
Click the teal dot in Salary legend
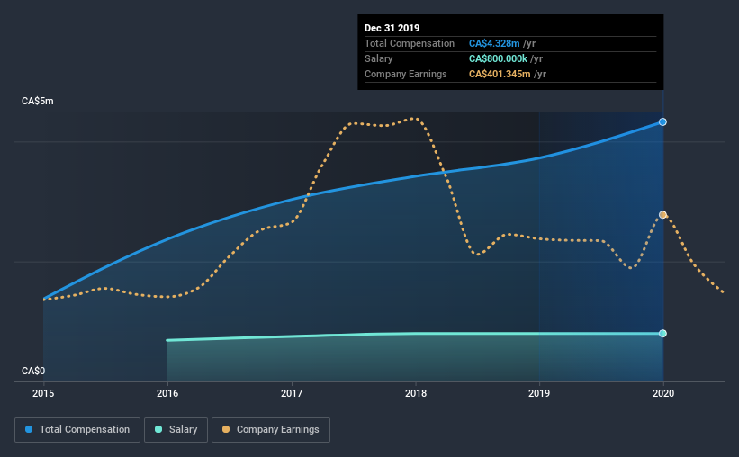(x=158, y=429)
